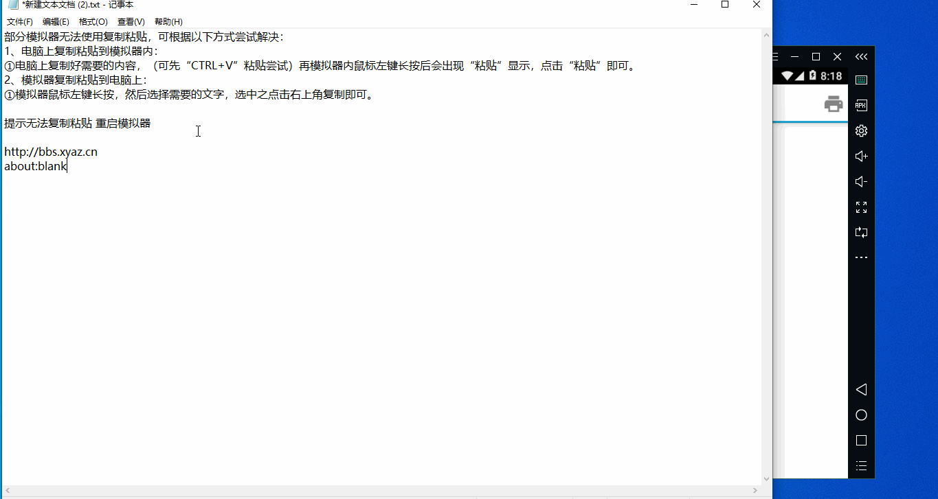
Task: Open the 文件(F) menu
Action: pos(20,22)
